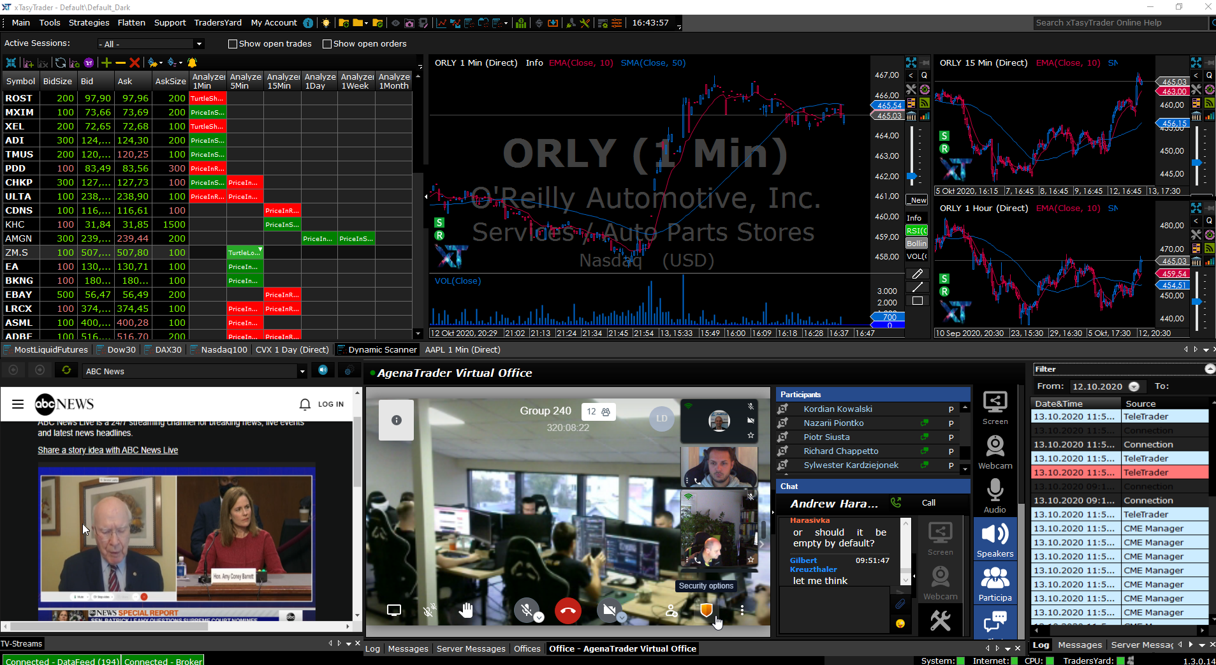Open the TradersYard menu
Screen dimensions: 1216x665
[x=218, y=23]
